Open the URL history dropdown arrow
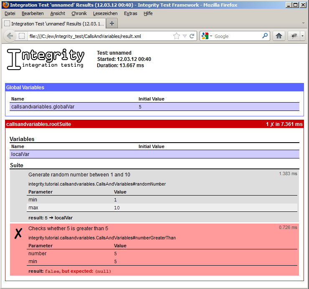Screen dimensions: 309x289 click(185, 36)
